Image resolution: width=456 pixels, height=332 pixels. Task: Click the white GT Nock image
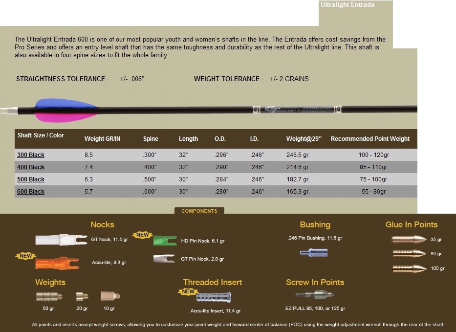pyautogui.click(x=61, y=240)
